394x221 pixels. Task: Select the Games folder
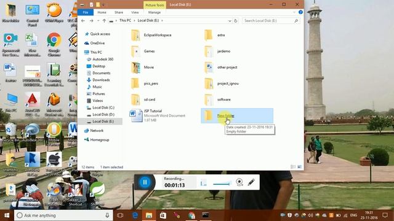(143, 51)
